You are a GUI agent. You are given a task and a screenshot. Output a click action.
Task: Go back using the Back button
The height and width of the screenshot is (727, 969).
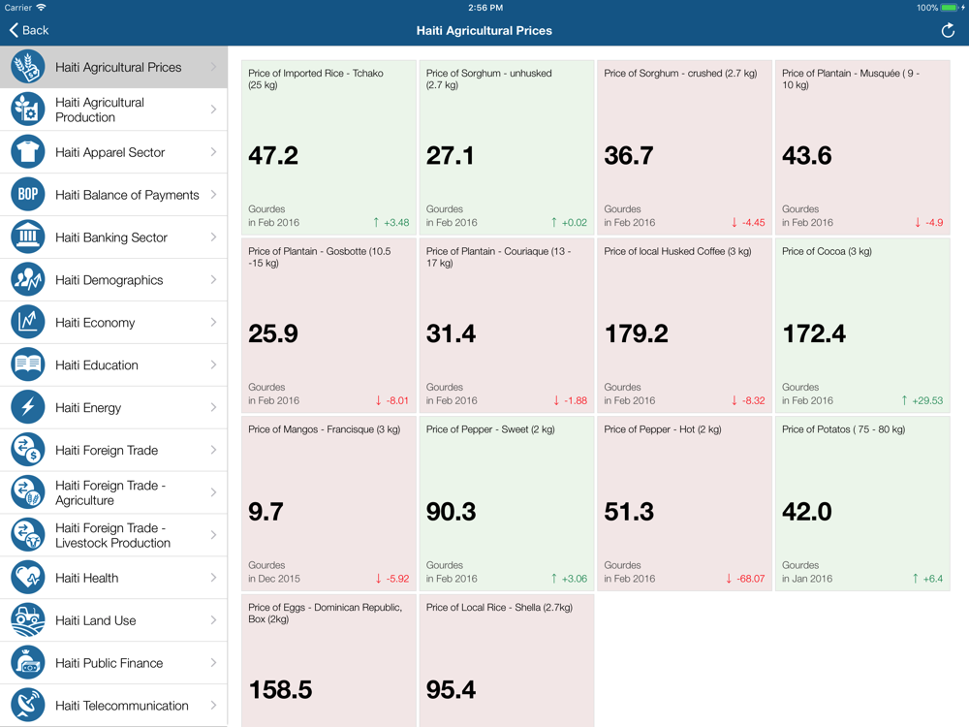[x=29, y=31]
